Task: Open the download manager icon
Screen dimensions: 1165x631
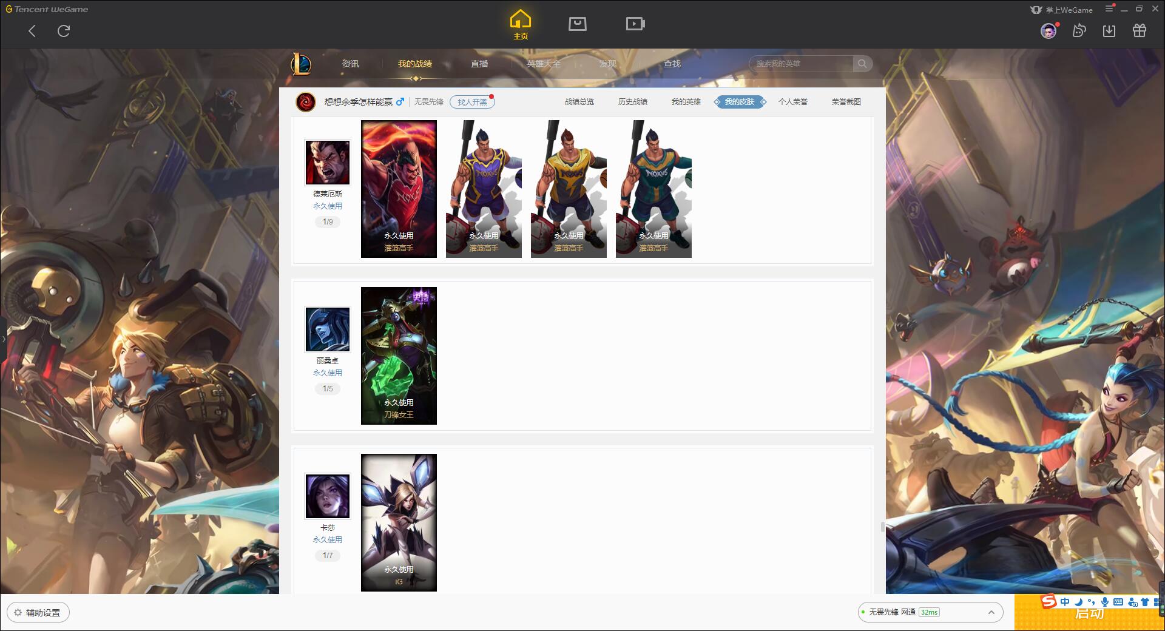Action: 1109,30
